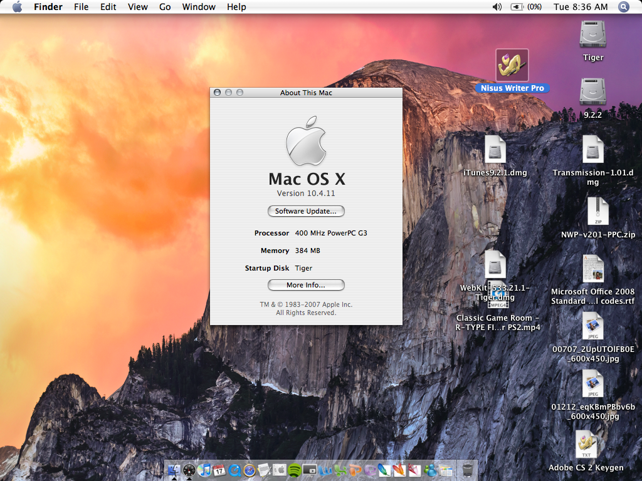Launch MSN Messenger from the Dock

[x=430, y=470]
